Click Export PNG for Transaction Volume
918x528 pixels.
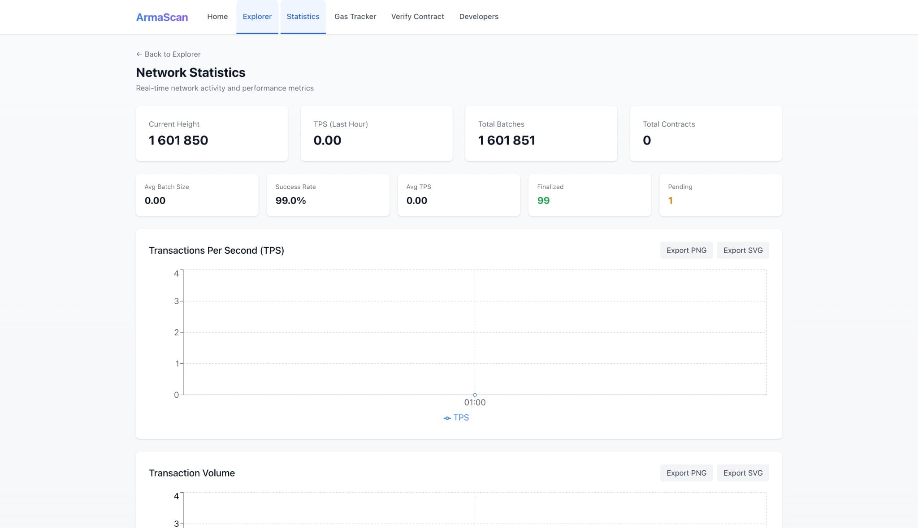(686, 473)
